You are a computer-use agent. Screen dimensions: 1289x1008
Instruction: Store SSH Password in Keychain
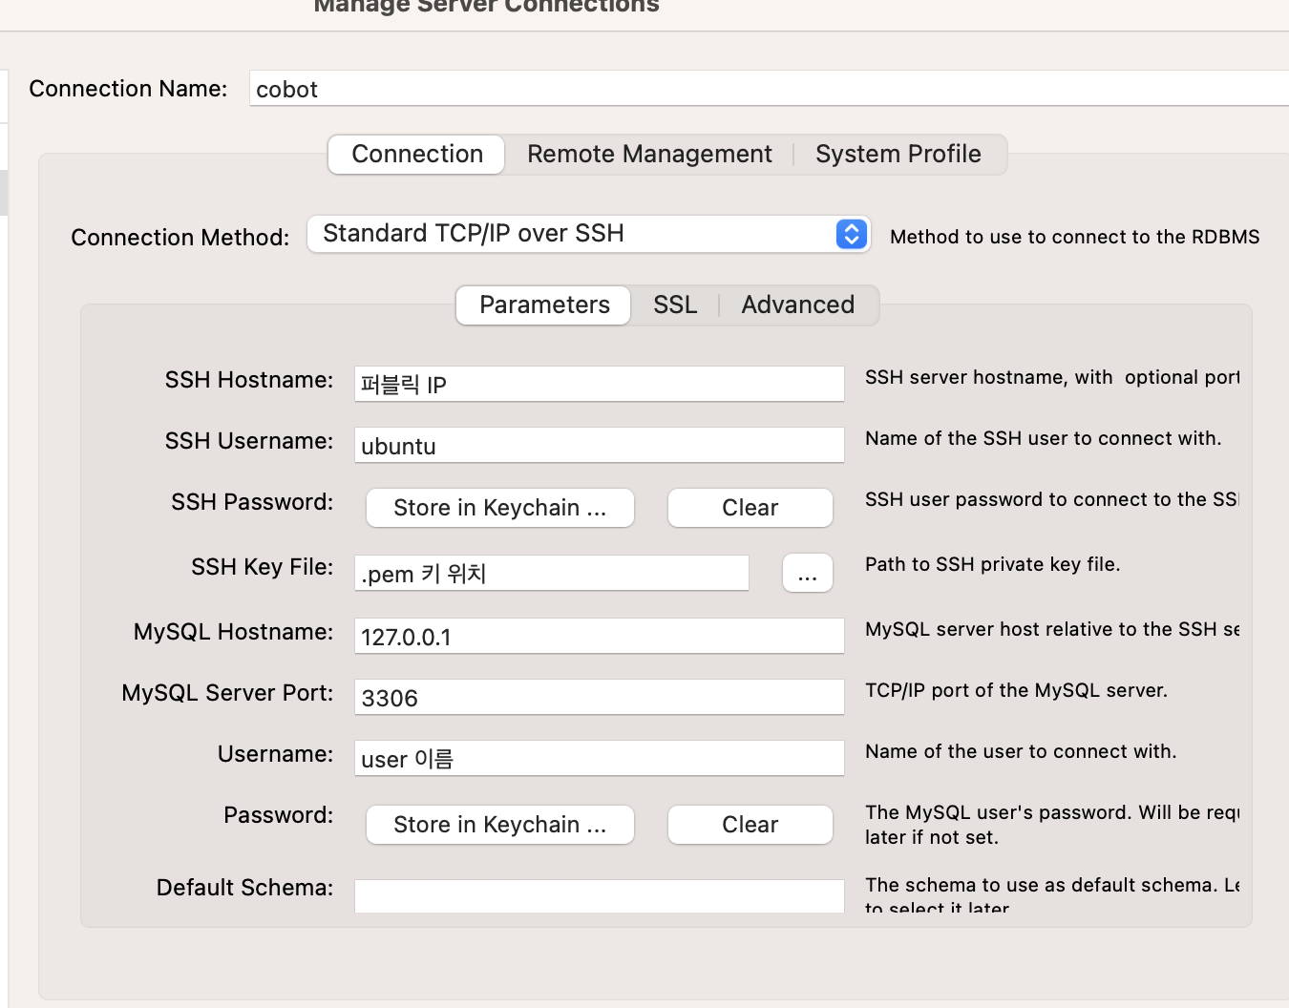click(499, 508)
